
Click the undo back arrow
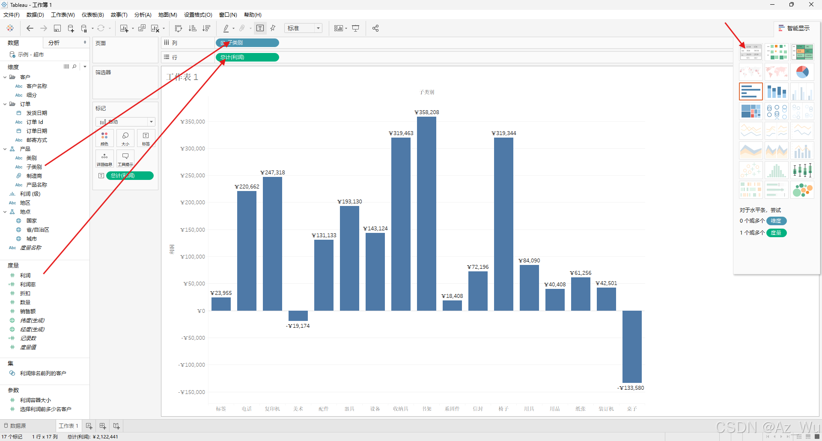point(30,28)
